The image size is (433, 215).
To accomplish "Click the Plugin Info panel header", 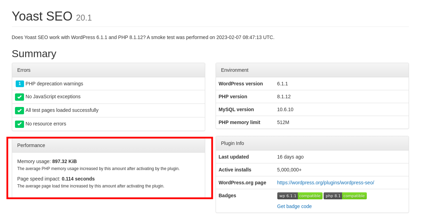I will click(x=312, y=143).
